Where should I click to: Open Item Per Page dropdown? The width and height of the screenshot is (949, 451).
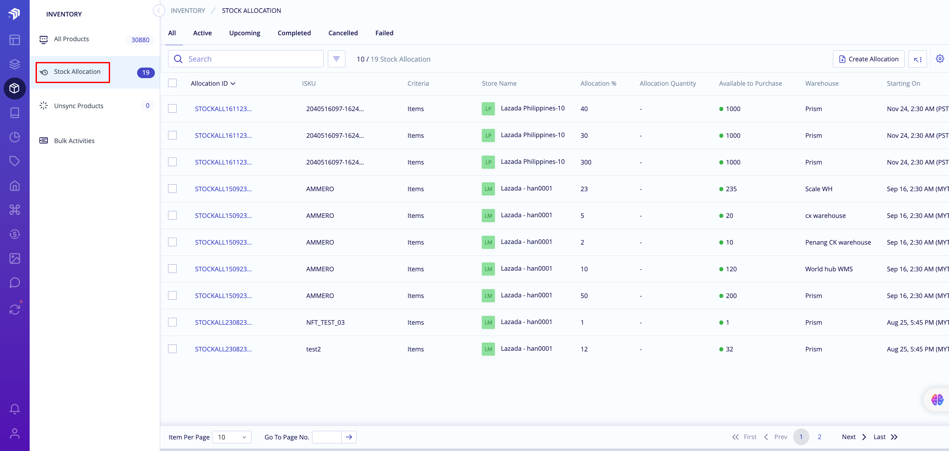click(x=232, y=437)
